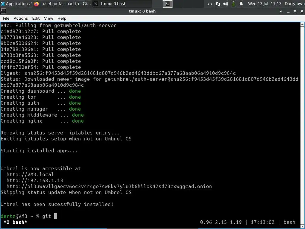Click the 'c1ad9731b2c7: Pull complete' line
Screen dimensions: 305x229
click(41, 31)
